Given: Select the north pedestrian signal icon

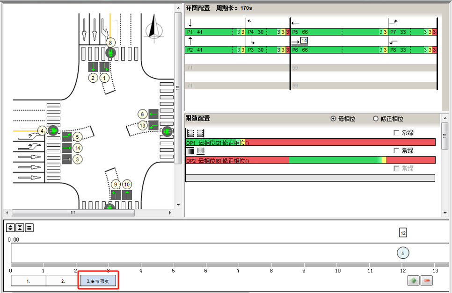Looking at the screenshot, I should click(x=110, y=53).
